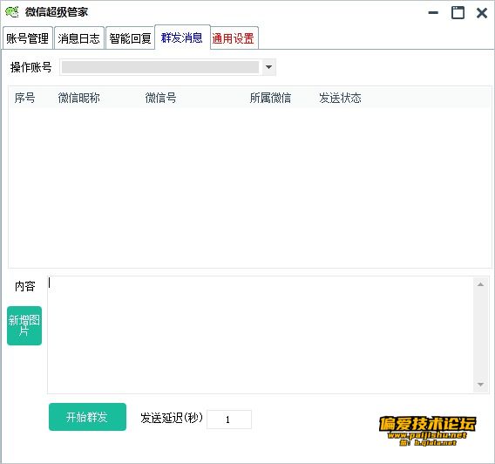Click the 开始群发 button
495x464 pixels.
coord(87,417)
